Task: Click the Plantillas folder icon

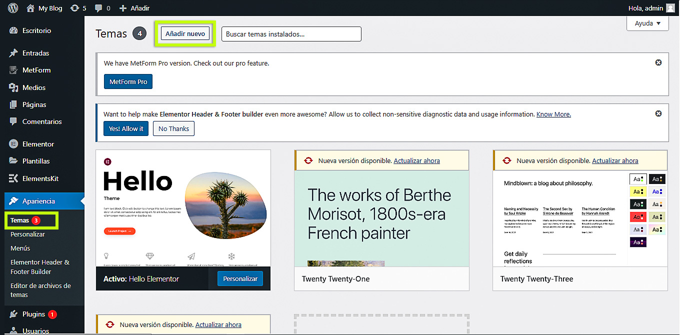Action: tap(13, 161)
